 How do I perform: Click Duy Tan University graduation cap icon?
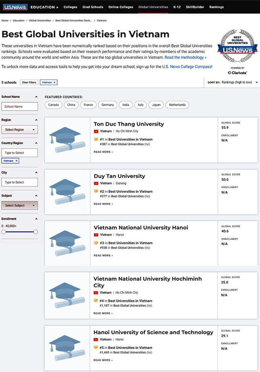pos(67,192)
